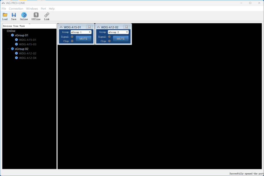Viewport: 264px width, 176px height.
Task: Mute the WDG-A15-01 device
Action: click(x=84, y=39)
